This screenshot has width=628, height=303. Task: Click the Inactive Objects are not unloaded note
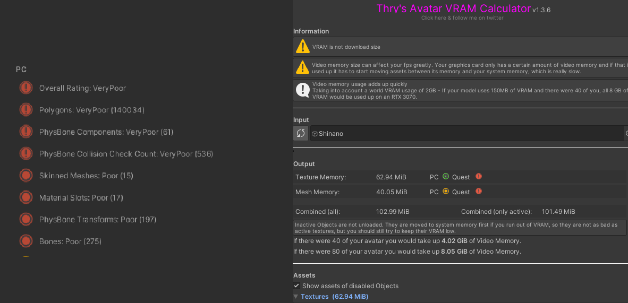pyautogui.click(x=460, y=228)
